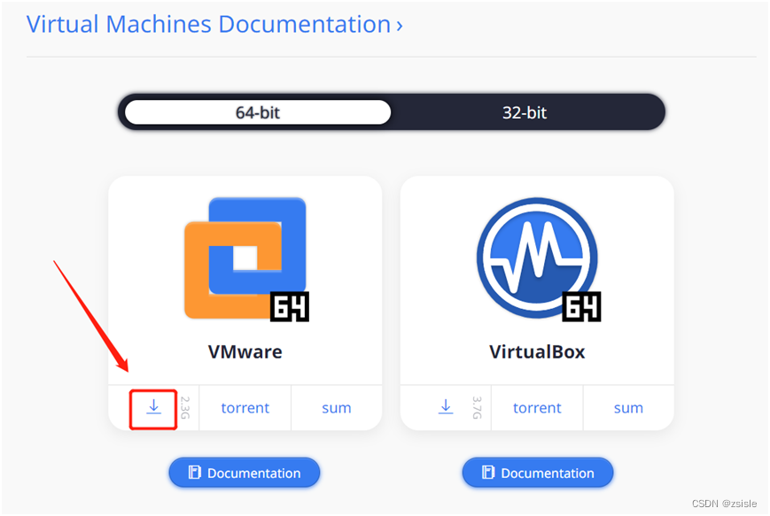Click the book icon in VirtualBox Documentation button
Image resolution: width=770 pixels, height=516 pixels.
[x=488, y=473]
